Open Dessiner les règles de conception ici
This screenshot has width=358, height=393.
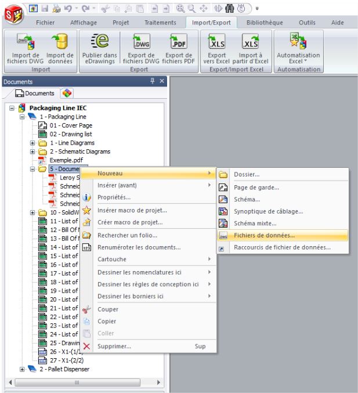click(x=149, y=284)
